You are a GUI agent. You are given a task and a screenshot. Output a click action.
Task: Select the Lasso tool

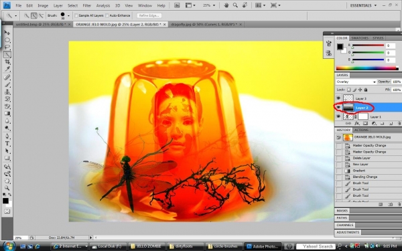pyautogui.click(x=7, y=47)
